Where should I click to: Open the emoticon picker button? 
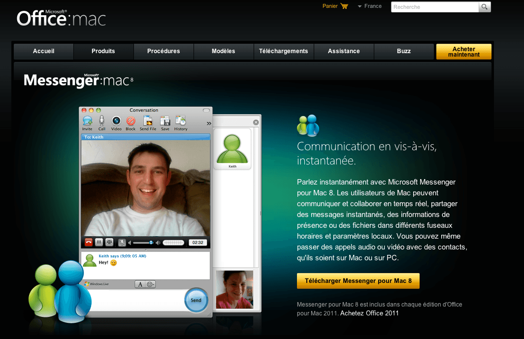pyautogui.click(x=150, y=284)
